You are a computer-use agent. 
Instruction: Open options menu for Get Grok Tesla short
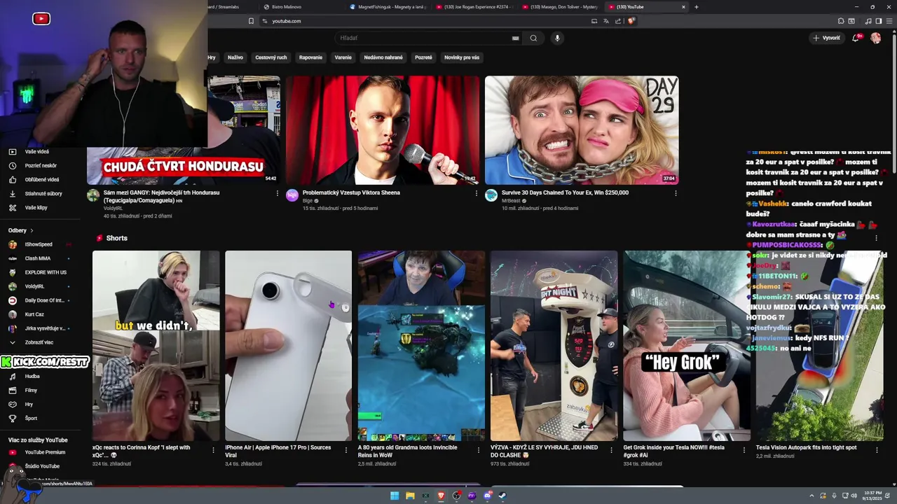pos(744,450)
